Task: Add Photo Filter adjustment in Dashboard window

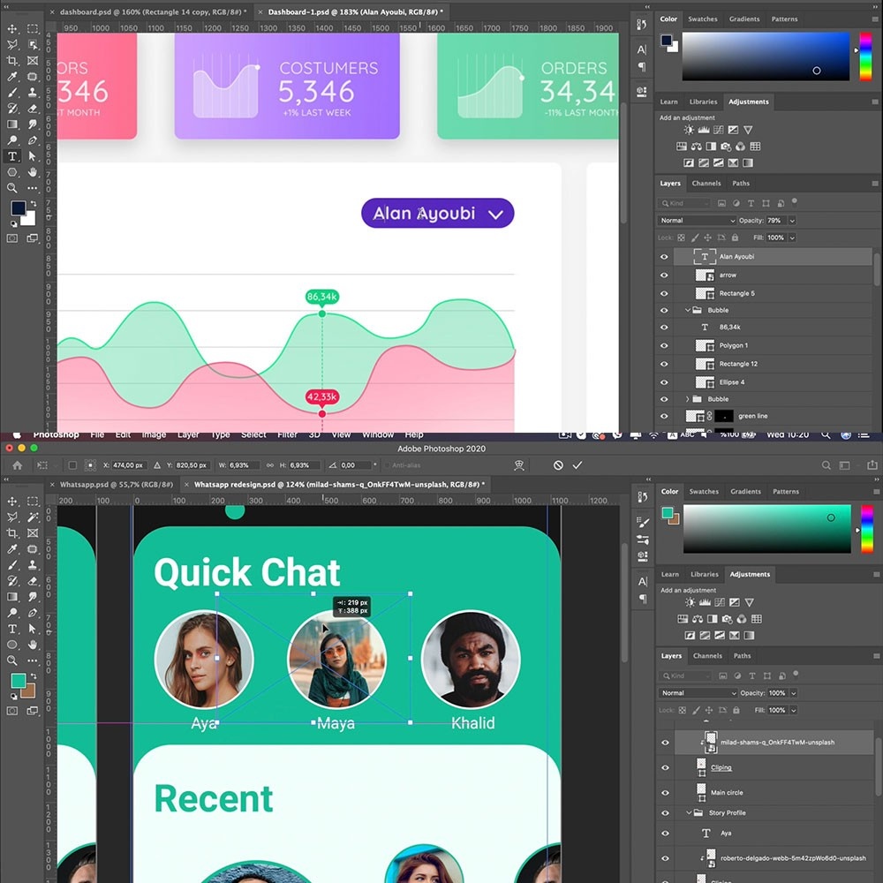Action: pos(726,147)
